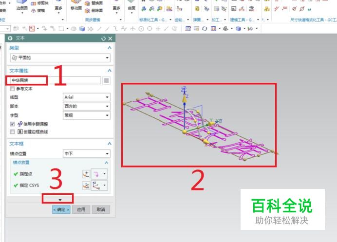Open the 齿轮 group dropdown arrow
Screen dimensions: 337x242
click(188, 20)
